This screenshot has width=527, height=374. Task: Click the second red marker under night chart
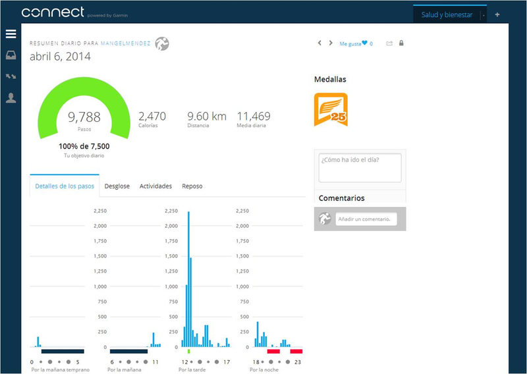coord(296,351)
